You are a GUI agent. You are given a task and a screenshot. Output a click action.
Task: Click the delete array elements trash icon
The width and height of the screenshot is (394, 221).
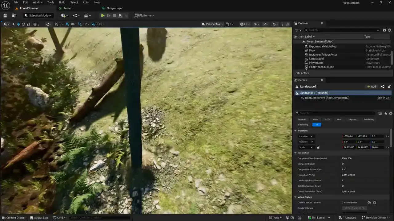click(375, 203)
